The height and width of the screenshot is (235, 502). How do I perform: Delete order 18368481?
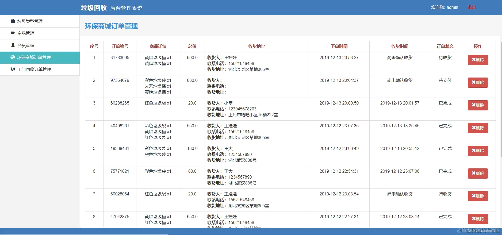coord(478,151)
